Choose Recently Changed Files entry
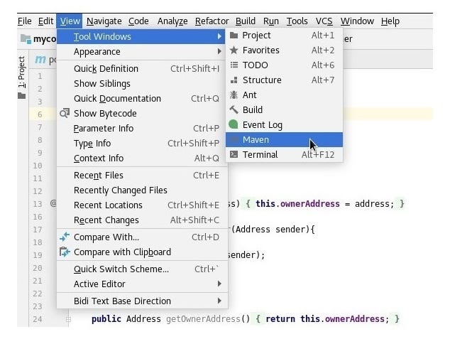The image size is (450, 344). (x=142, y=190)
